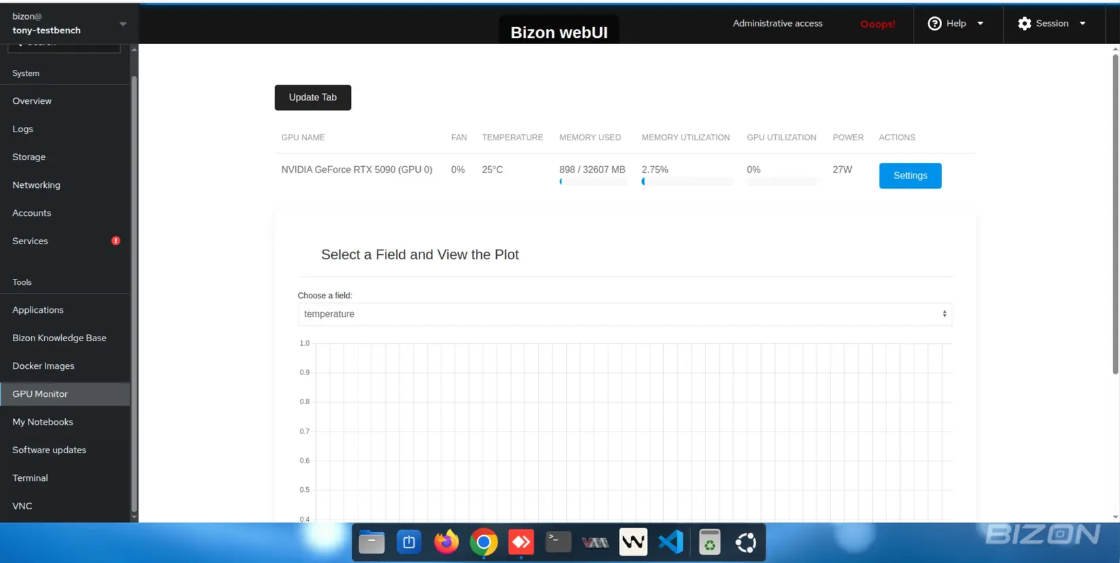The height and width of the screenshot is (563, 1120).
Task: Click the red Ooops! alert
Action: (x=878, y=24)
